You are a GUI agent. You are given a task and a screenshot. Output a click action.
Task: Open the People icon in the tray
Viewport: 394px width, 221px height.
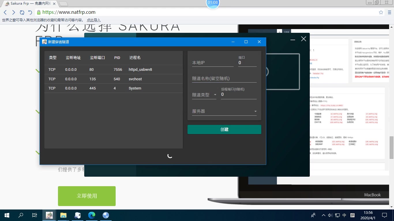pos(313,215)
